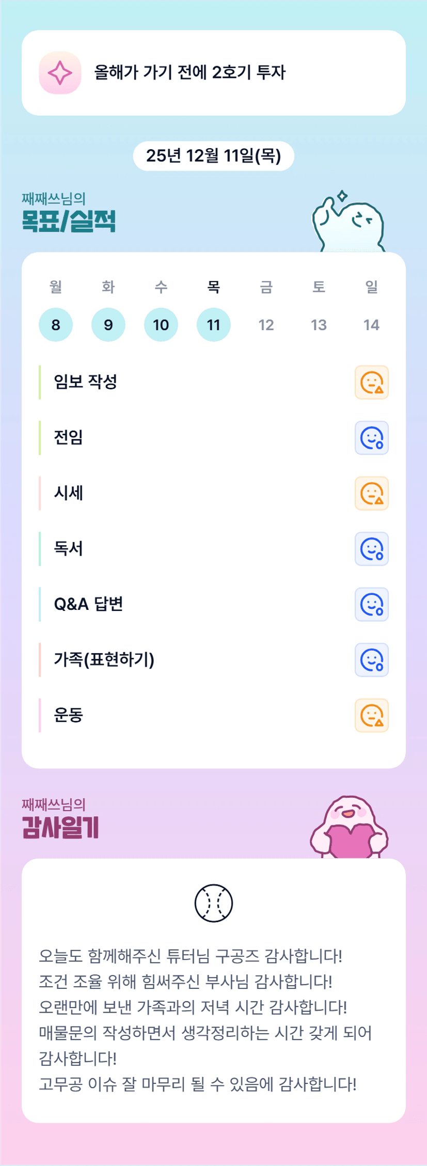
Task: Click the orange face icon for 운동
Action: 371,715
